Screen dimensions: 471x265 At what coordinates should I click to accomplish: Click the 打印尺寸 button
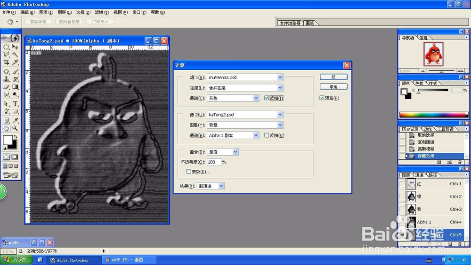(100, 22)
